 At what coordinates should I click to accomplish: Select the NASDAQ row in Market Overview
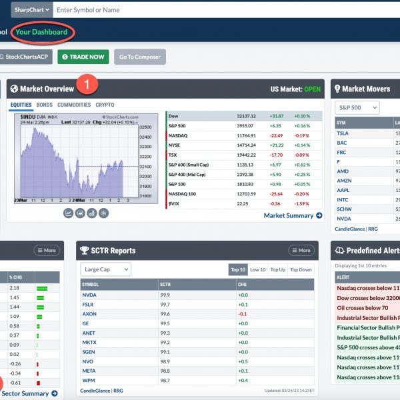245,135
